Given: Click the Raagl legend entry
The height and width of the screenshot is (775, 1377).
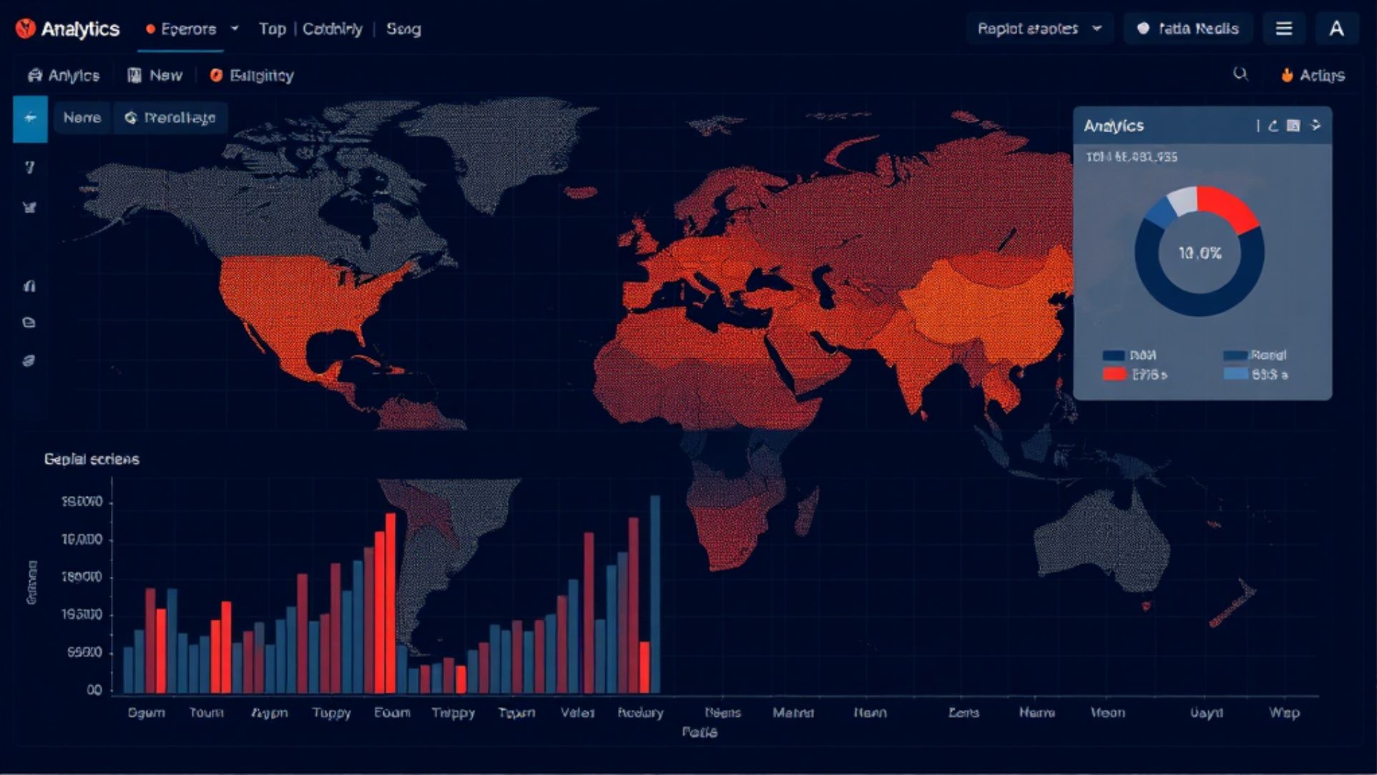Looking at the screenshot, I should 1255,355.
